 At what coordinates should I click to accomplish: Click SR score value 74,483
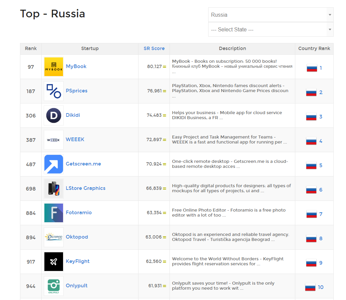pyautogui.click(x=154, y=115)
